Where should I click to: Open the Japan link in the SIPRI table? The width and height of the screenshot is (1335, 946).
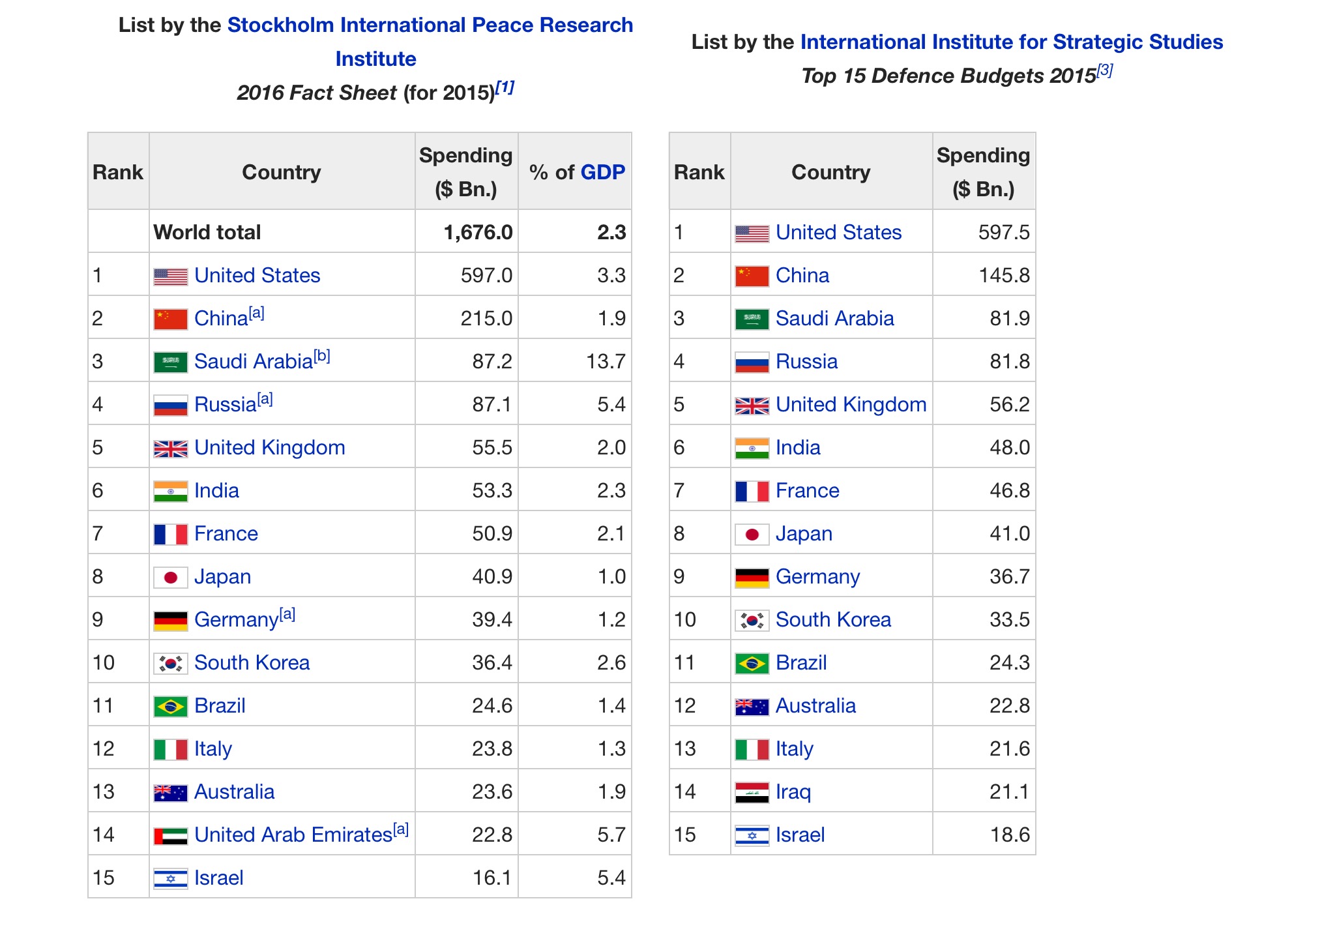pos(223,577)
